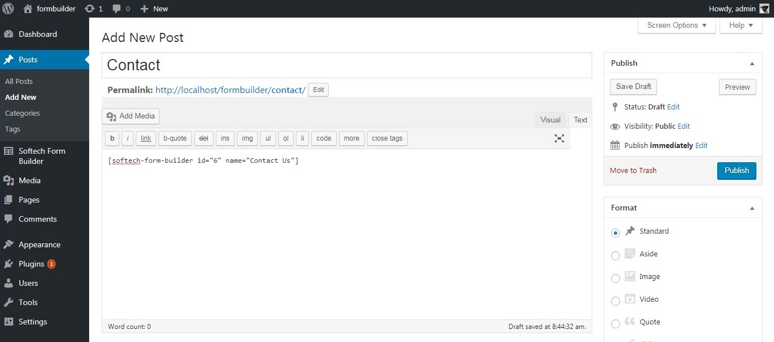774x342 pixels.
Task: Click the Visibility eye icon
Action: point(614,126)
